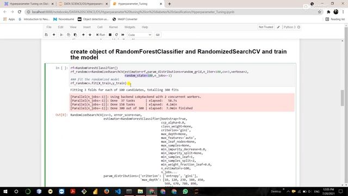Click the notebook section heading text
The height and width of the screenshot is (196, 348).
click(178, 54)
